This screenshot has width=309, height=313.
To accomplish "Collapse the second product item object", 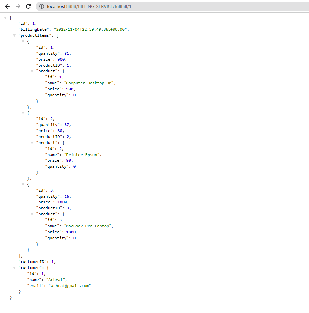I will 23,113.
